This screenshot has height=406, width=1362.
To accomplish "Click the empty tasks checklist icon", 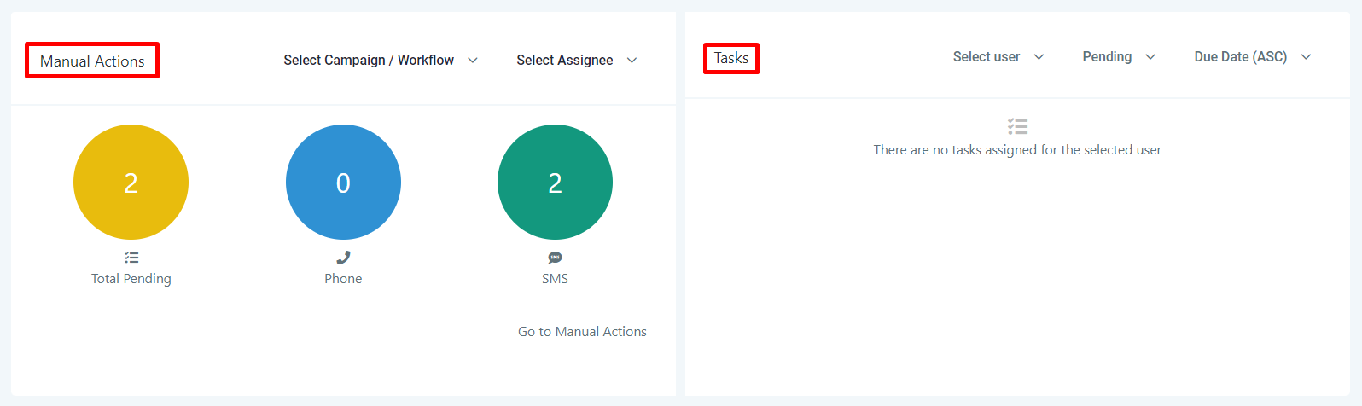I will (x=1017, y=126).
